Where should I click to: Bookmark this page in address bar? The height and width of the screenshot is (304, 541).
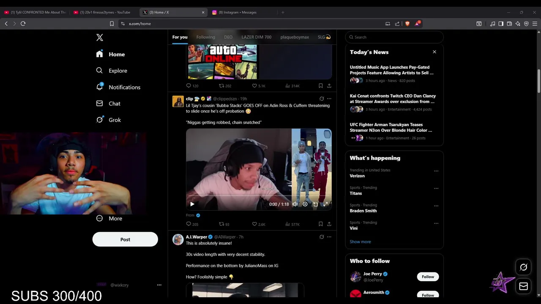112,24
